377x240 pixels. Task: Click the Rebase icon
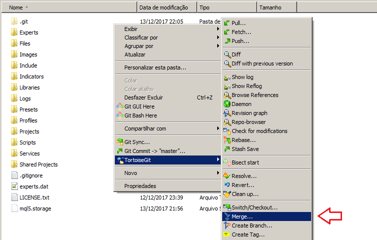pos(227,140)
